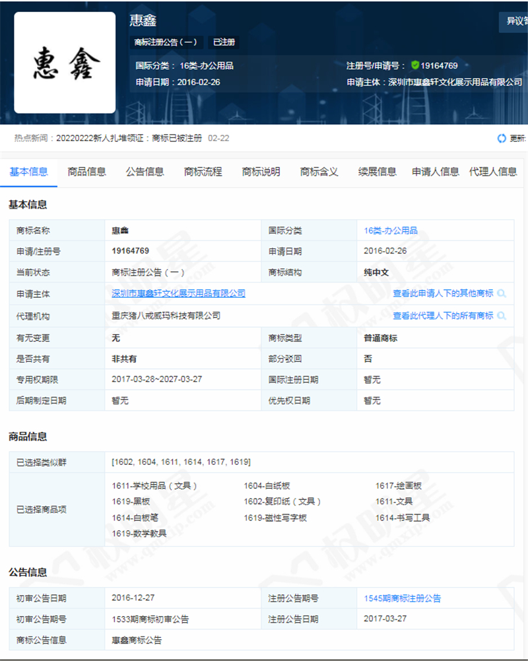This screenshot has height=661, width=528.
Task: Click goods item 1614-白板笔
Action: 135,518
